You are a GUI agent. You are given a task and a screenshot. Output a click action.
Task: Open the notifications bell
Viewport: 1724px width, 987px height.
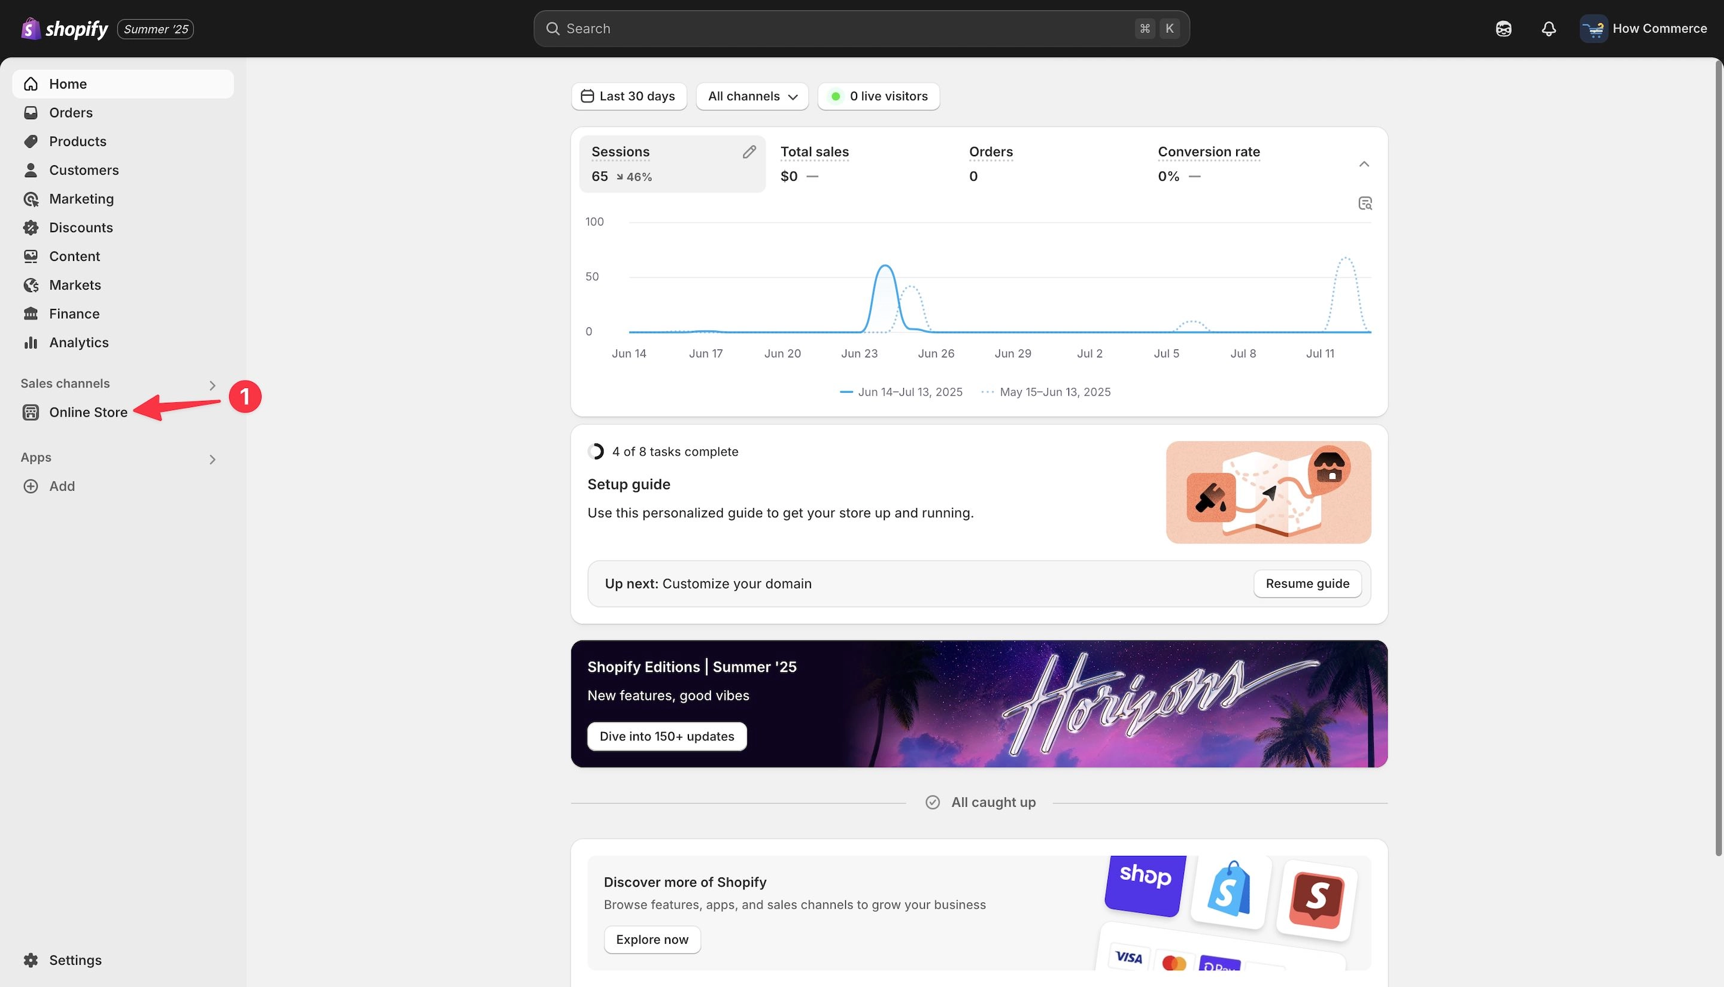click(1549, 29)
